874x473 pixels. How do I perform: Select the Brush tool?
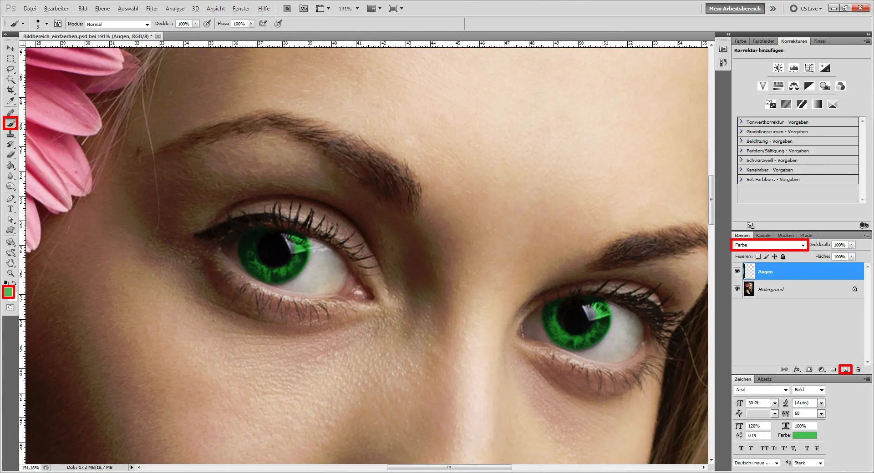[x=10, y=123]
